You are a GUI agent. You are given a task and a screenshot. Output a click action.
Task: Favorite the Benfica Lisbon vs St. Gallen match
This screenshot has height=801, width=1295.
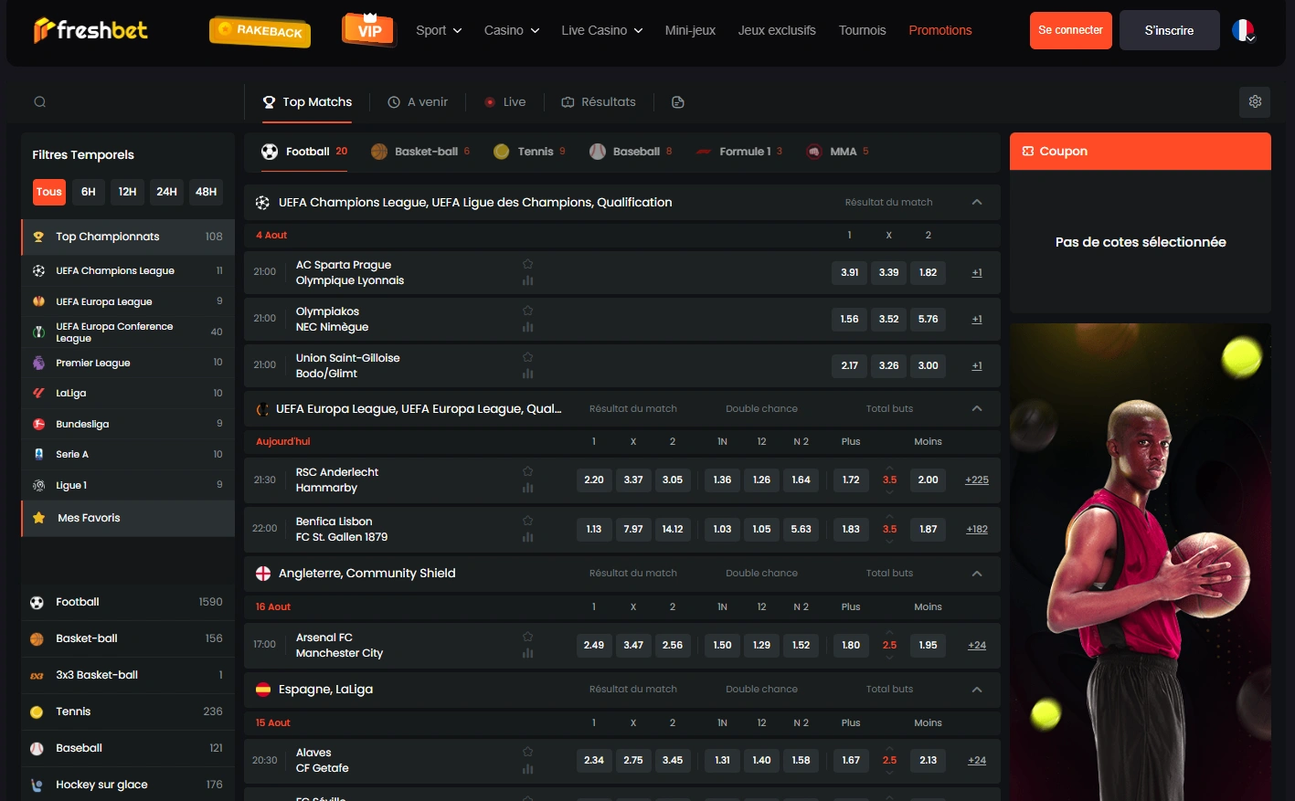click(528, 521)
